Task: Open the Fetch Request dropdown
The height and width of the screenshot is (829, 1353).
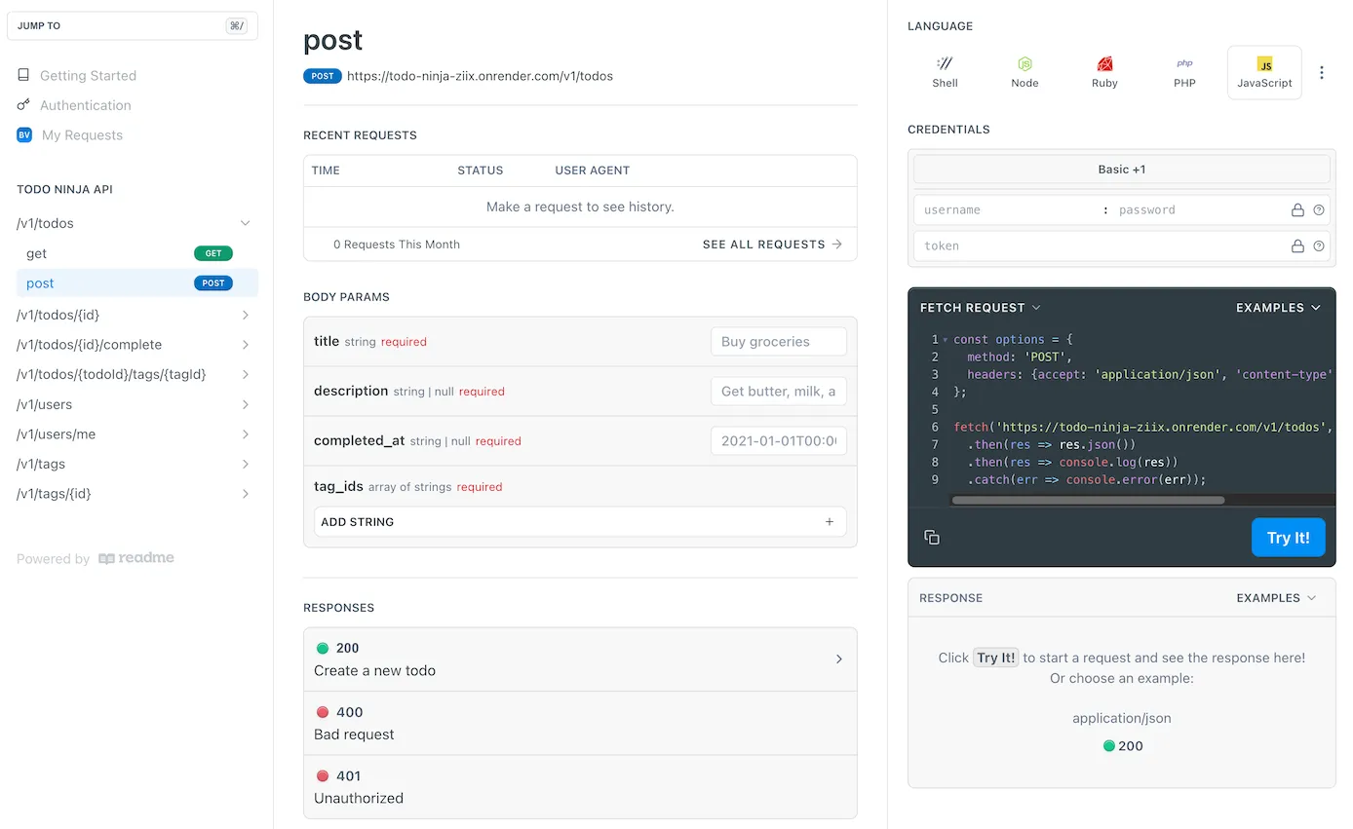Action: point(980,307)
